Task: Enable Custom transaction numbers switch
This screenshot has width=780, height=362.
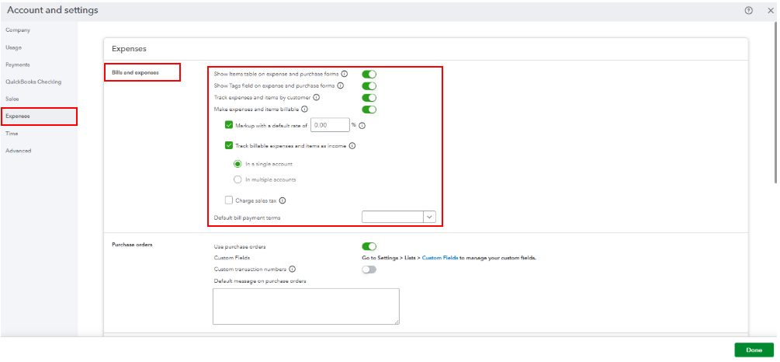Action: pos(369,270)
